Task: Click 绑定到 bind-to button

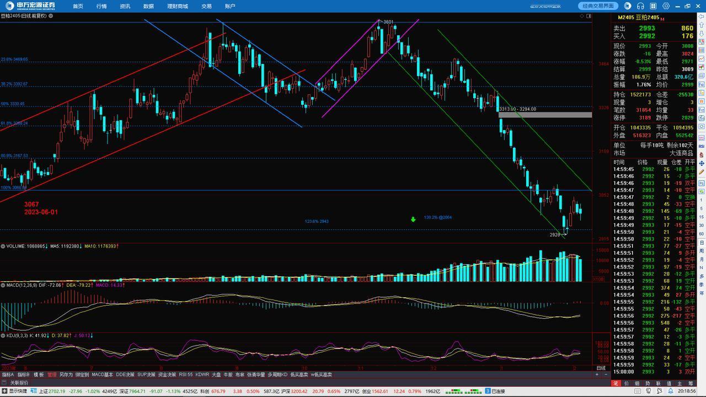Action: click(82, 374)
